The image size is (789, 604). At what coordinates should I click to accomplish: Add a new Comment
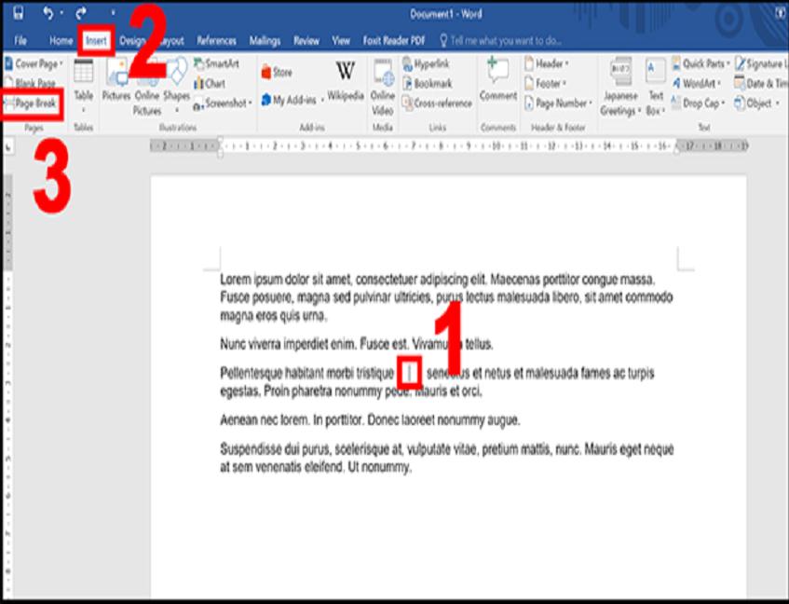click(498, 79)
